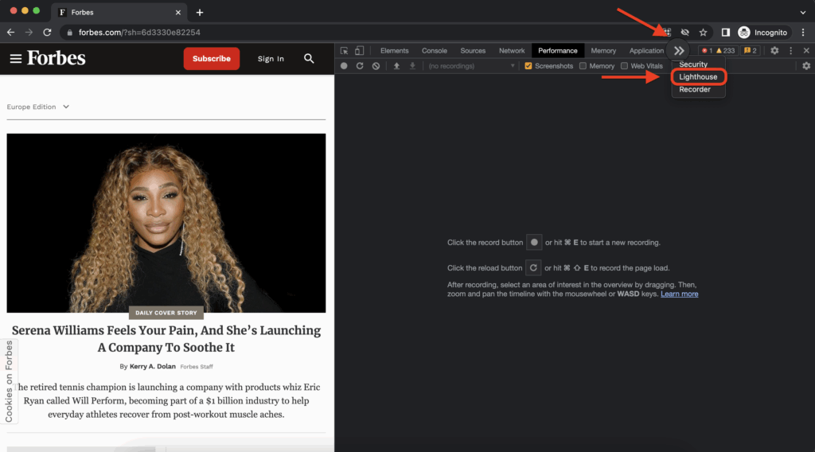Open DevTools settings gear

(774, 51)
